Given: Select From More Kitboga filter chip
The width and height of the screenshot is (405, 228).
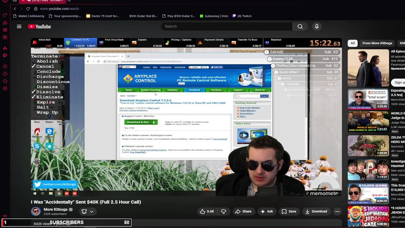Looking at the screenshot, I should [x=377, y=43].
